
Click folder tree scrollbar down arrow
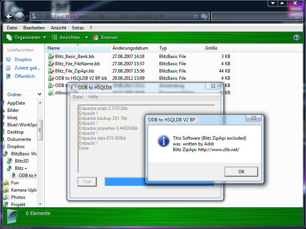pos(40,204)
